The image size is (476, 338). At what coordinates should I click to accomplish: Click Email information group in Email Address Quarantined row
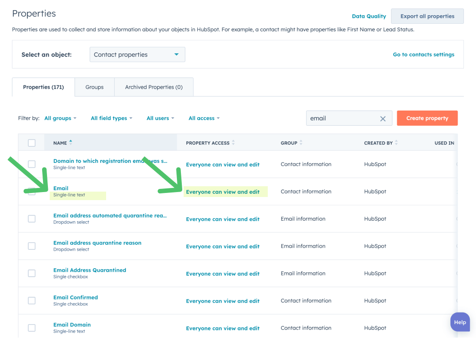coord(303,274)
